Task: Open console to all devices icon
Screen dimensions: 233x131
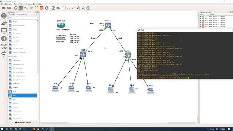Action: pos(26,8)
